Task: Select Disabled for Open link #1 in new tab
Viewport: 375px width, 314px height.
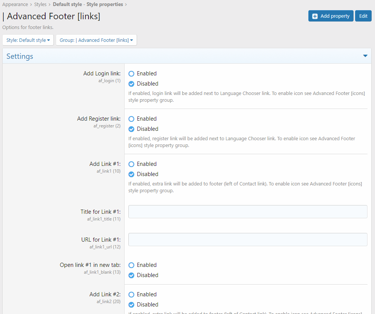Action: click(131, 276)
